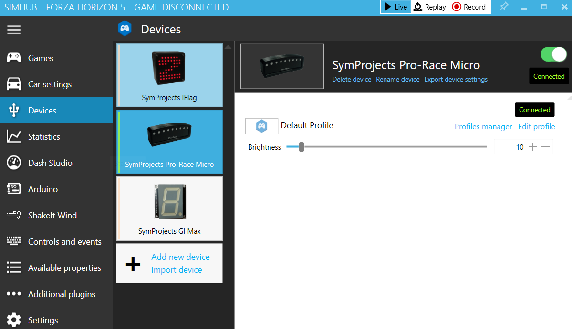Select the SymProjects GI Max device thumbnail
This screenshot has height=329, width=572.
[x=169, y=208]
